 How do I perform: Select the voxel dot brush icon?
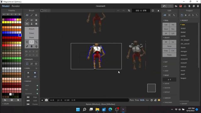[x=27, y=24]
